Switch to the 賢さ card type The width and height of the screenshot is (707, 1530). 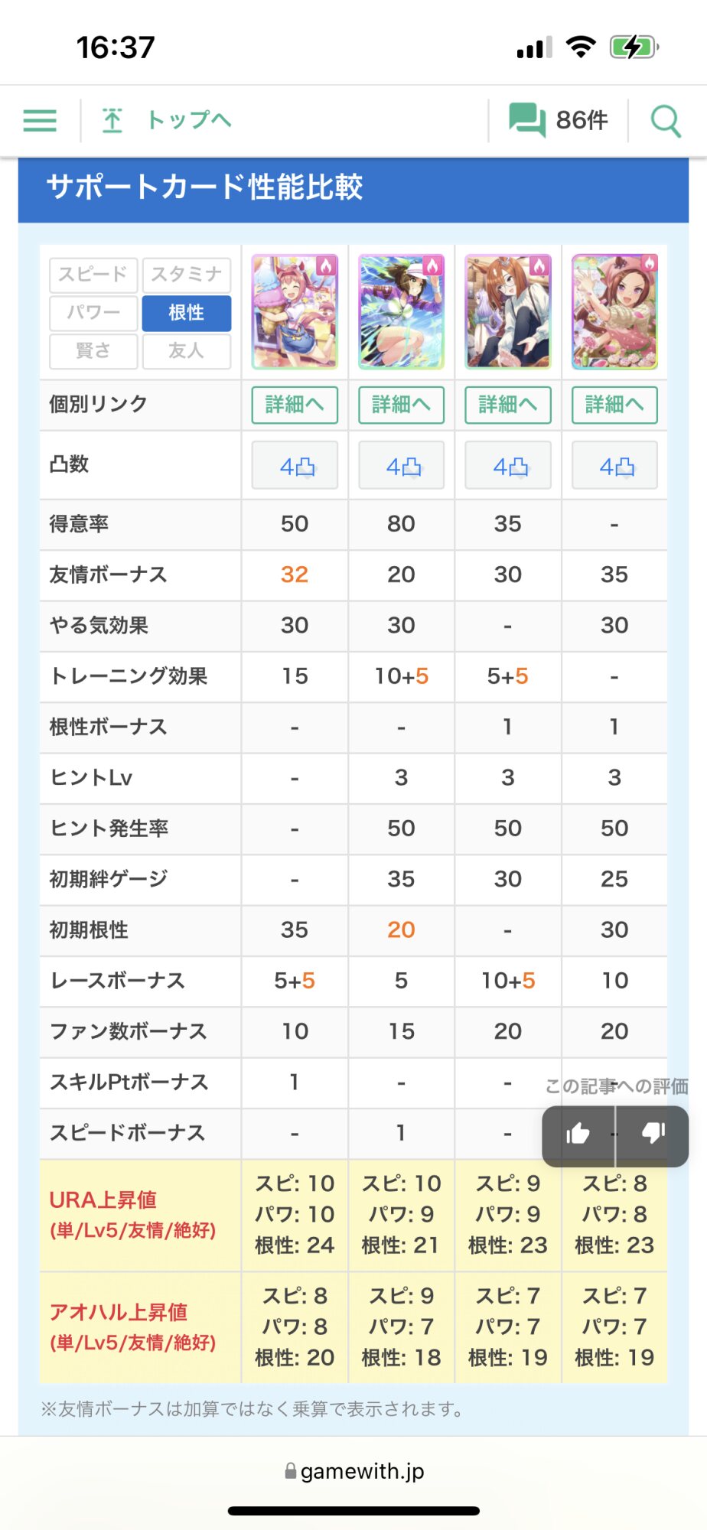pyautogui.click(x=93, y=351)
